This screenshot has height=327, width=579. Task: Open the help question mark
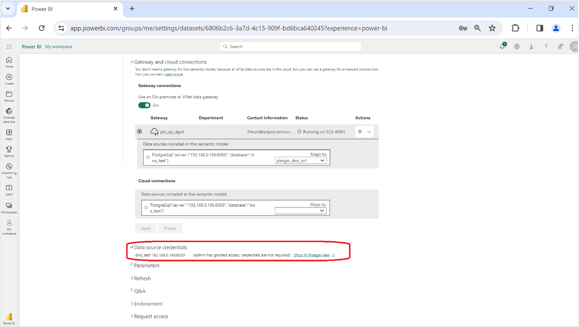(546, 47)
